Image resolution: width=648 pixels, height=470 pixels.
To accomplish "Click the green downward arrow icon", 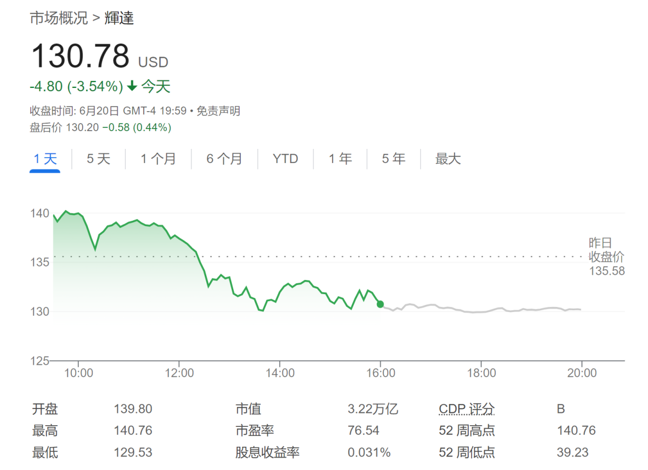I will (x=131, y=85).
